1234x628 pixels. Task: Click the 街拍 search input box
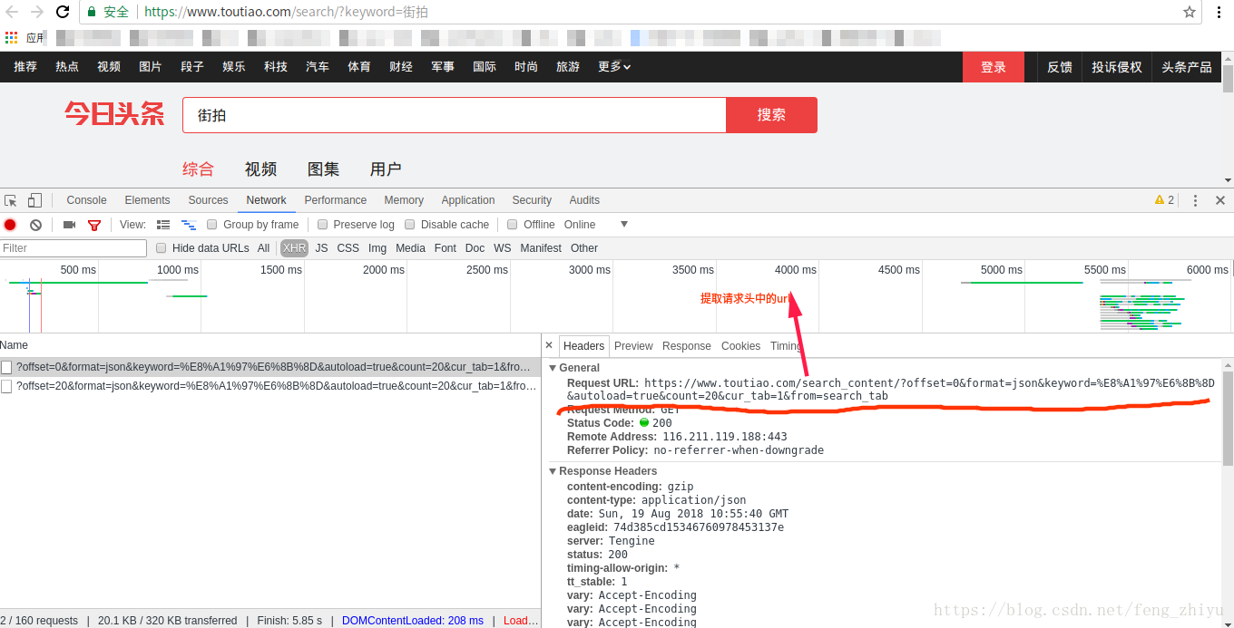pyautogui.click(x=454, y=115)
